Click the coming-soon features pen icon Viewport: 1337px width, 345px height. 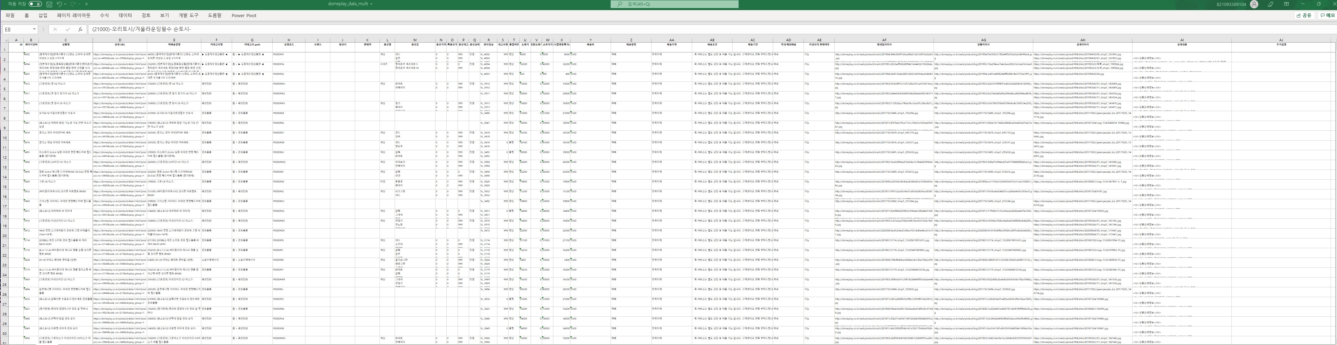pos(1271,4)
